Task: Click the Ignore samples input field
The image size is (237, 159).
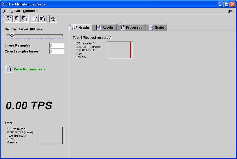Action: click(57, 45)
